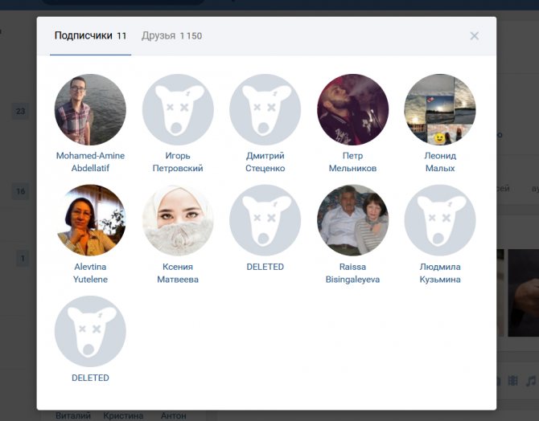Click the Людмила Кузьмина name link

(440, 273)
